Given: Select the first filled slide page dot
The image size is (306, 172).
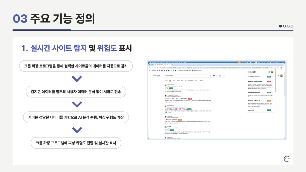Looking at the screenshot, I should pyautogui.click(x=281, y=26).
